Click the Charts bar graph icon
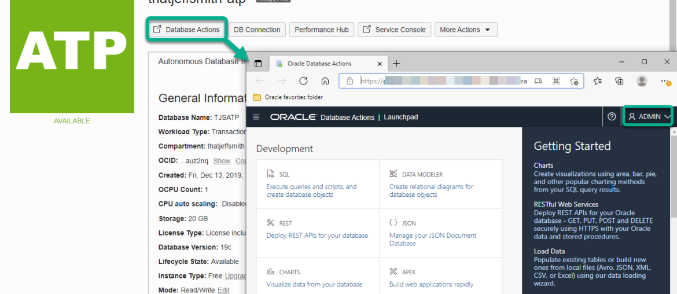This screenshot has width=677, height=294. point(271,271)
